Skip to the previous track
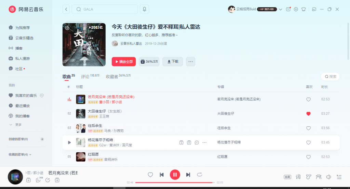Screen dimensions: 350x189 click(x=162, y=175)
